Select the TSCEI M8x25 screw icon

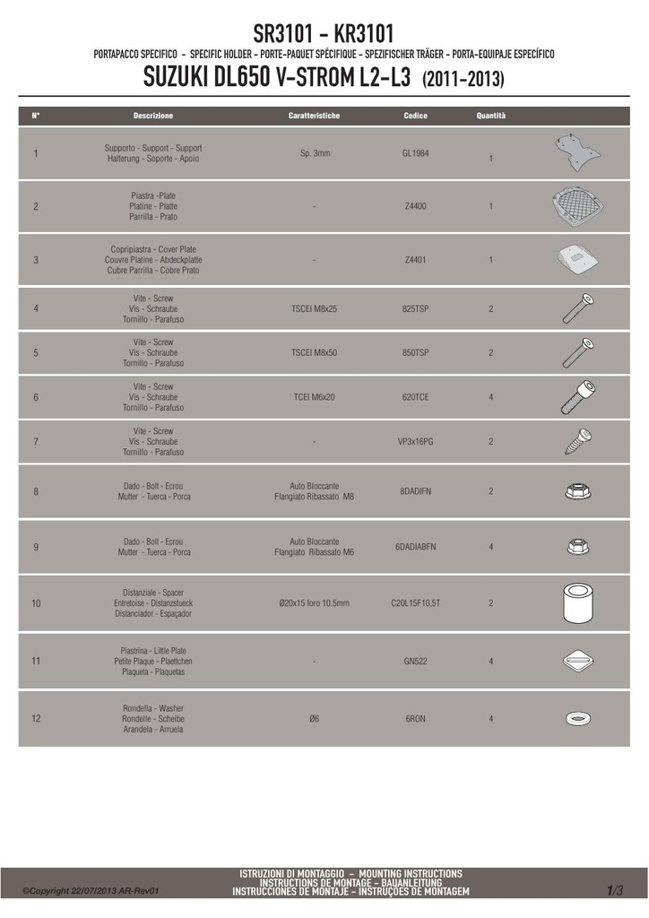(578, 308)
